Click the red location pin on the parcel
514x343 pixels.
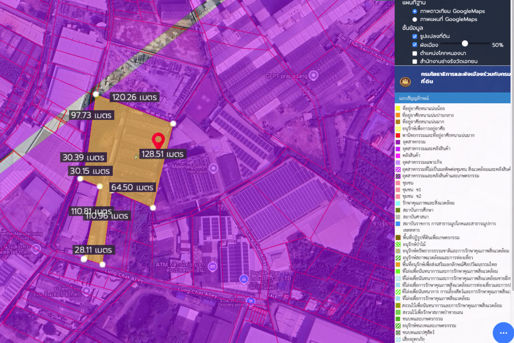click(x=159, y=141)
